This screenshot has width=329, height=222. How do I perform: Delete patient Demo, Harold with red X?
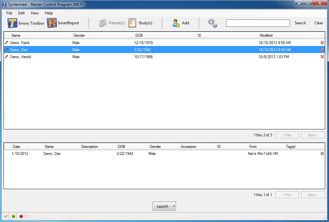click(x=322, y=57)
